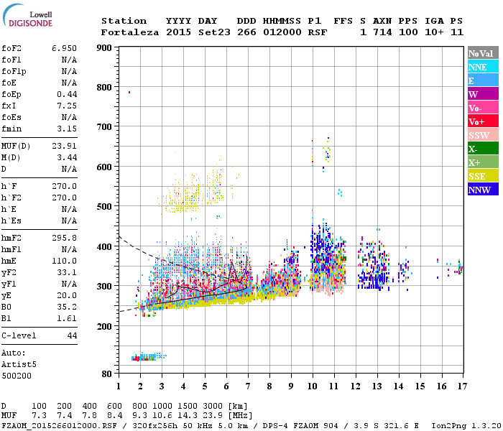Click the E light-blue legend swatch
This screenshot has width=503, height=431.
pos(483,80)
